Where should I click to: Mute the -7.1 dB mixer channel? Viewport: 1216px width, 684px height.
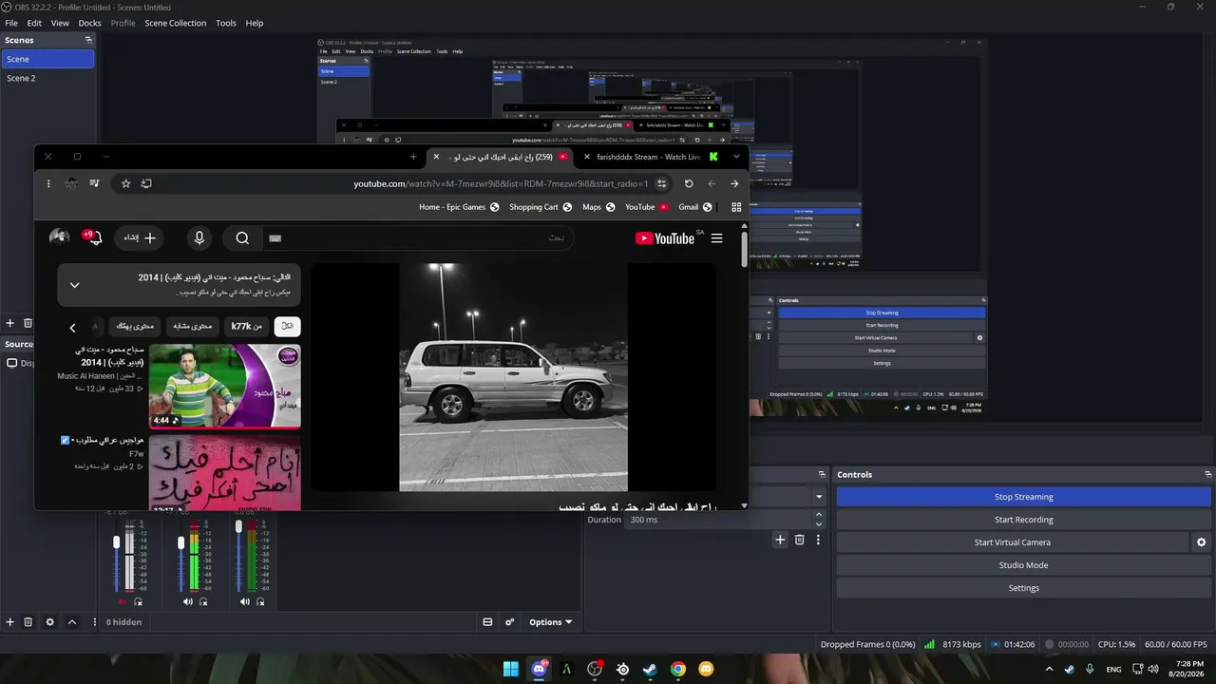187,601
